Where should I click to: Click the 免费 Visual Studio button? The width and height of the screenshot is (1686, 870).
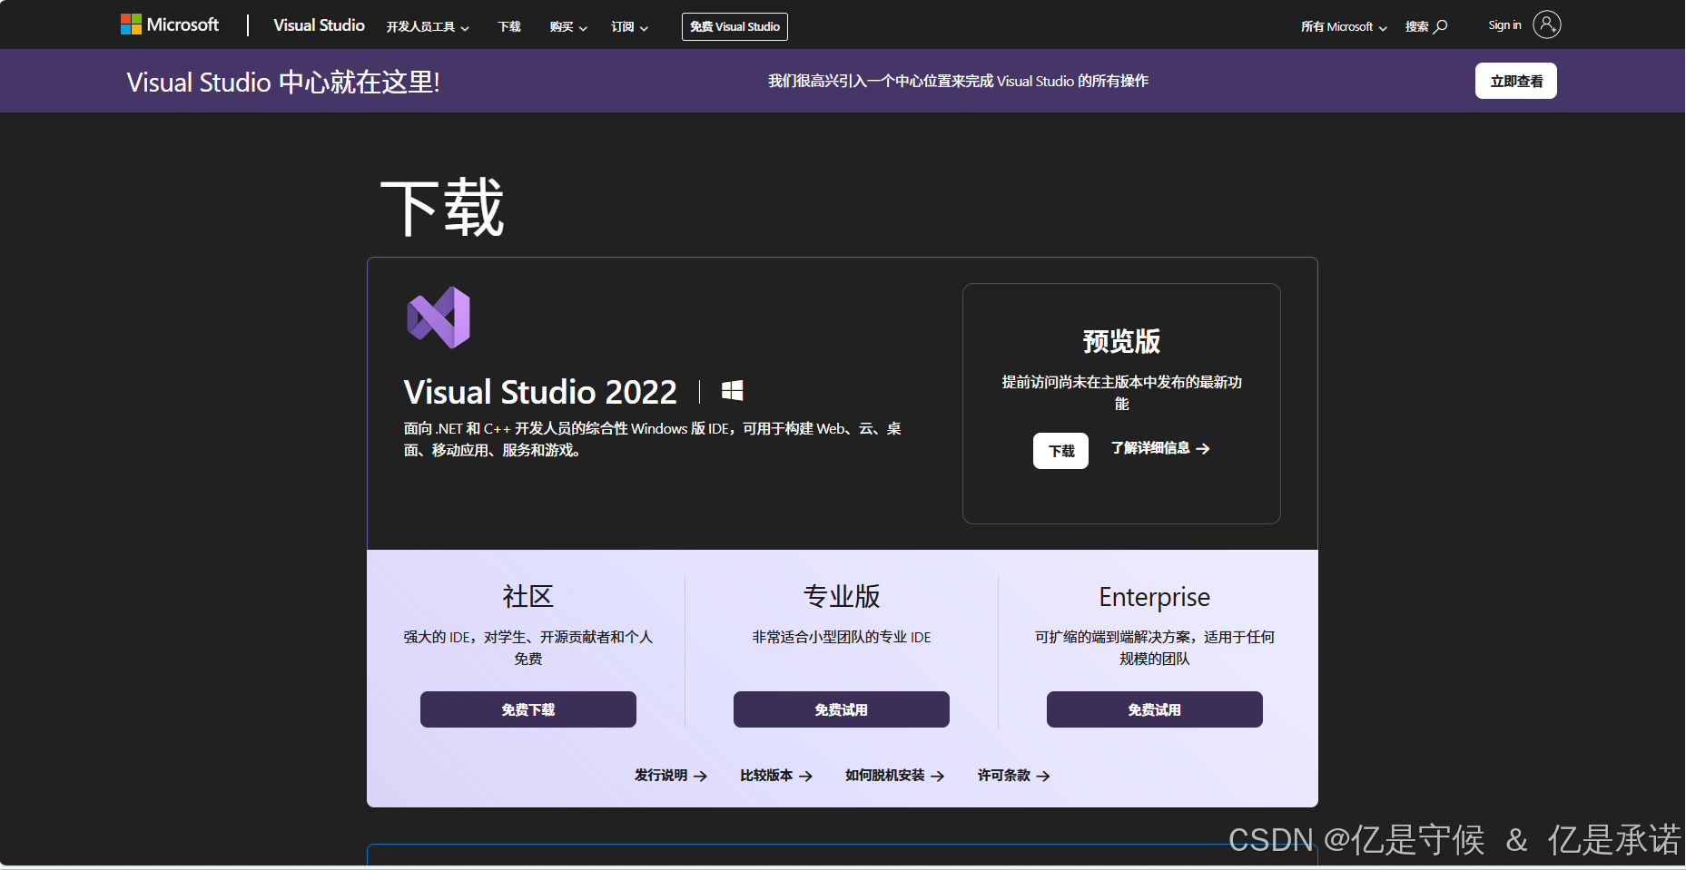click(x=735, y=26)
